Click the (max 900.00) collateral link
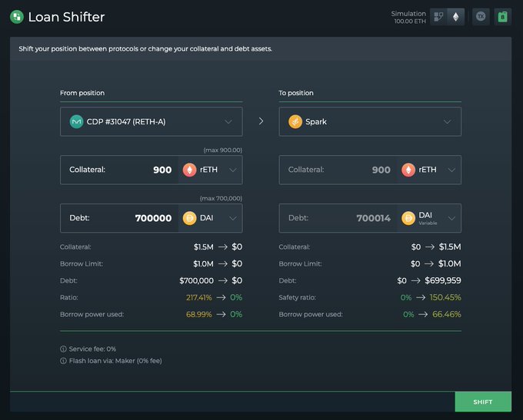This screenshot has height=420, width=523. 223,150
